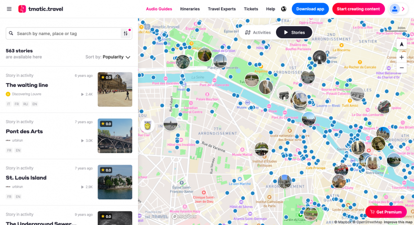
Task: Reset map compass to north
Action: 401,44
